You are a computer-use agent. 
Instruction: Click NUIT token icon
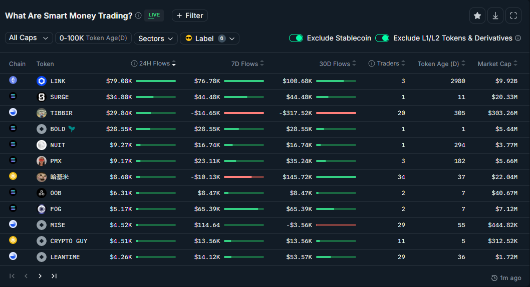tap(41, 145)
